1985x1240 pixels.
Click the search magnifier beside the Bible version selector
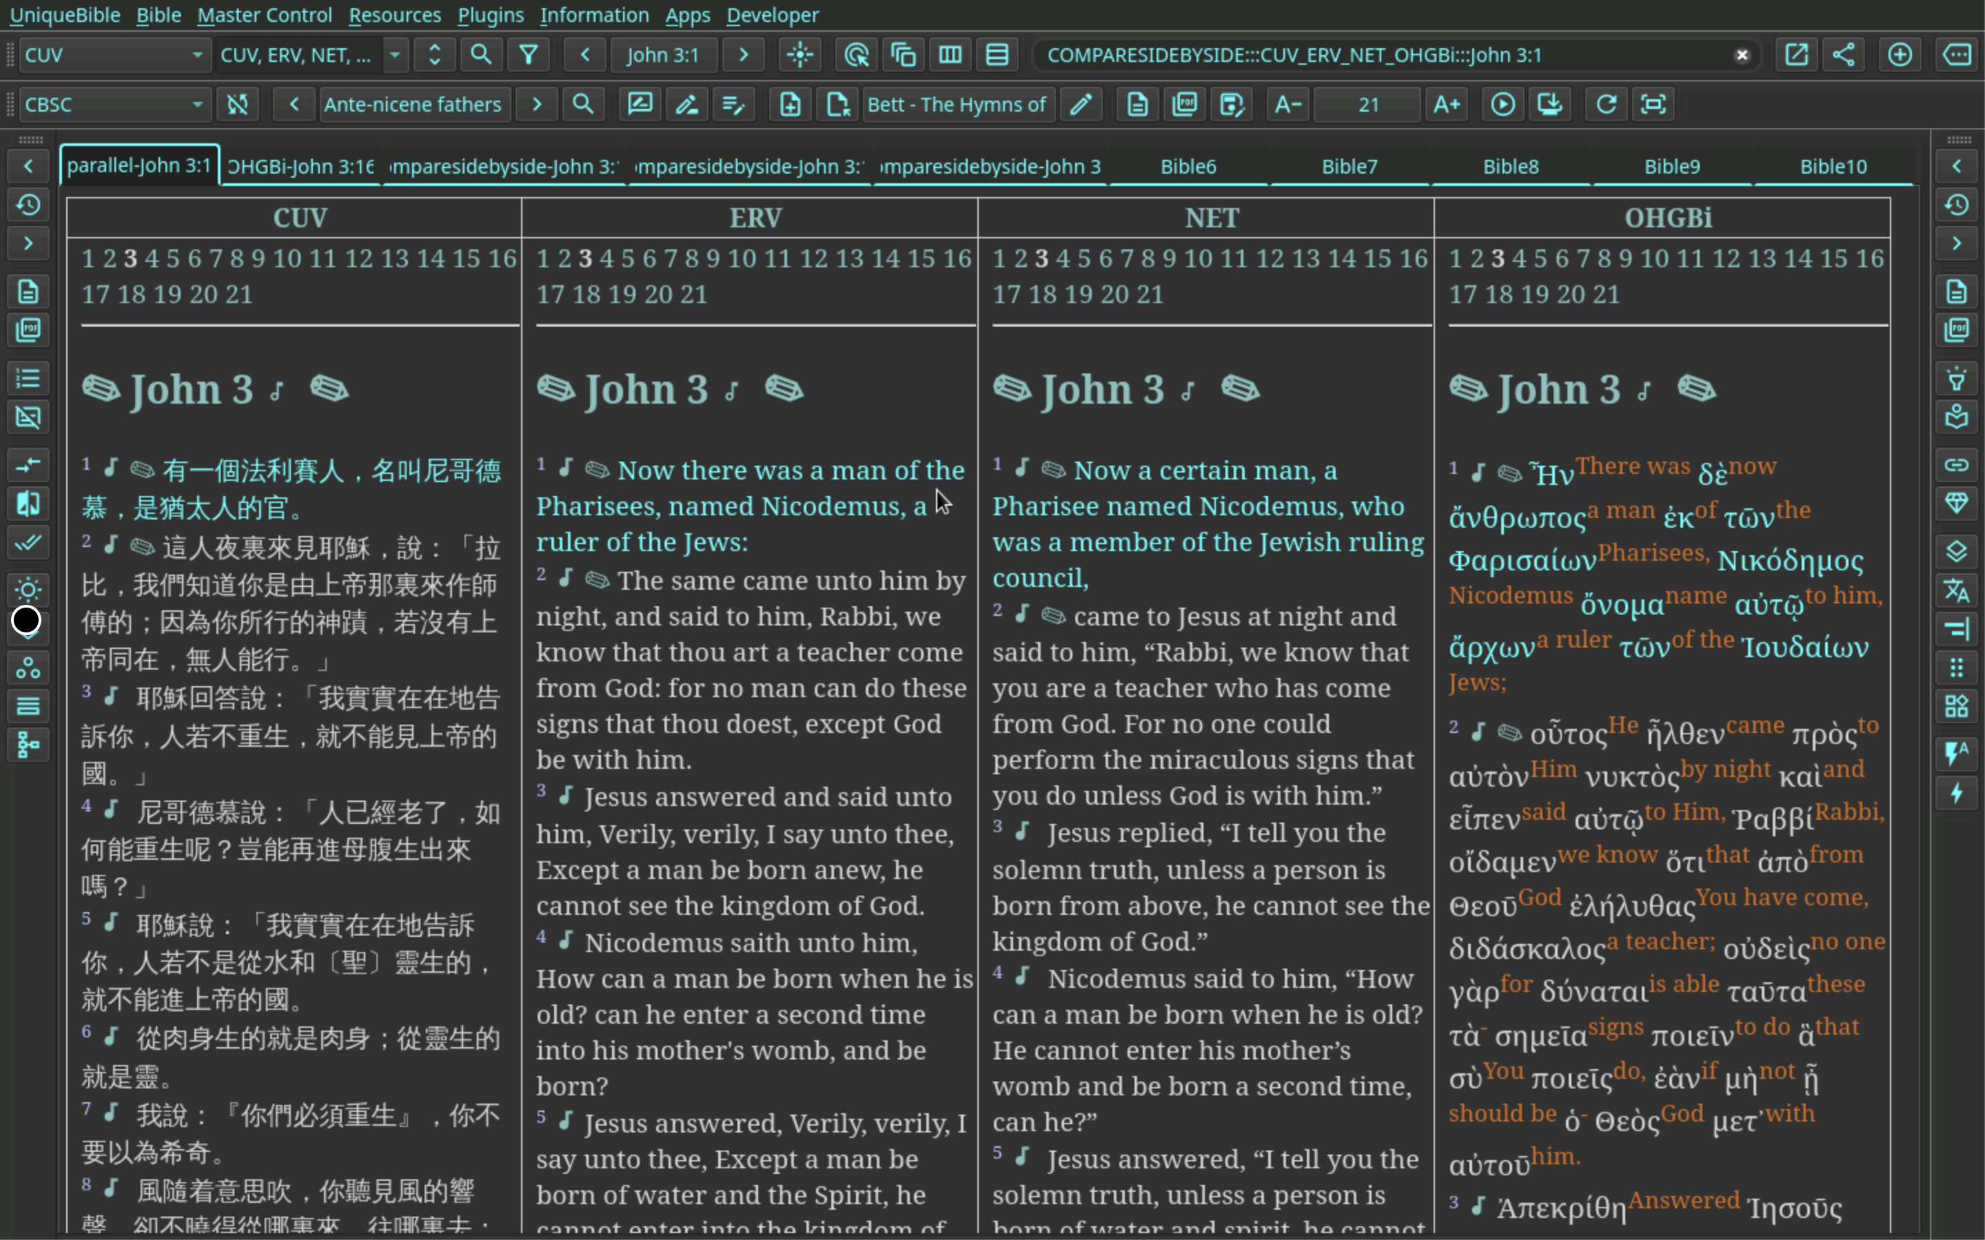click(482, 55)
